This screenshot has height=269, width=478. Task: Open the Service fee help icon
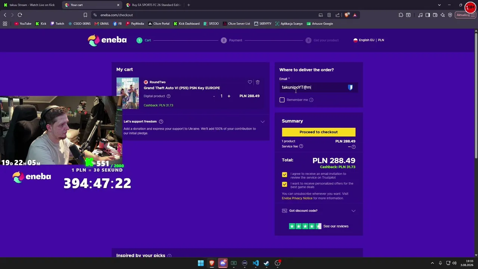[301, 146]
